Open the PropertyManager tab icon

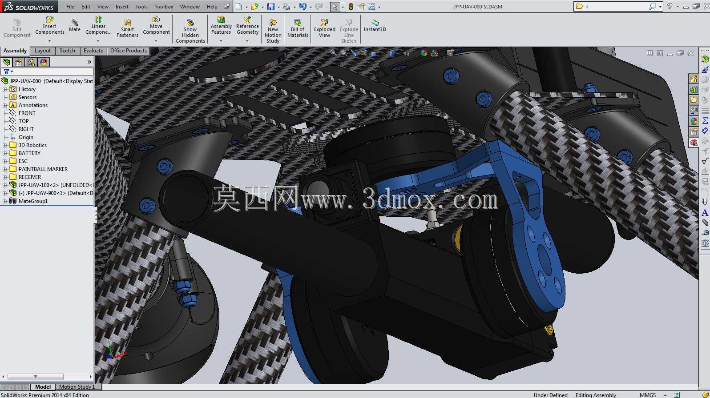(x=19, y=62)
